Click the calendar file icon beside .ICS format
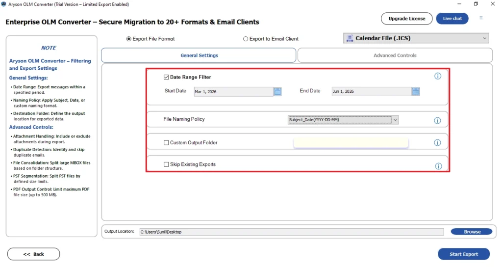Image resolution: width=502 pixels, height=268 pixels. click(x=350, y=38)
